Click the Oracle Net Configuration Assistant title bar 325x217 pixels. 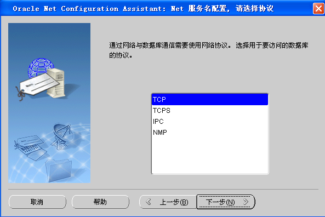point(143,9)
